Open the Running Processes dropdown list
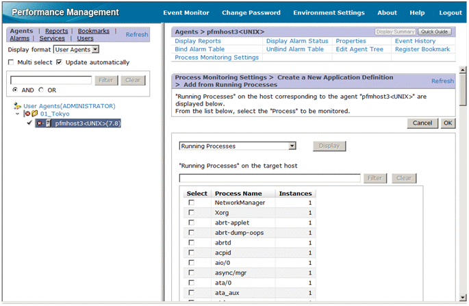This screenshot has width=469, height=306. (237, 146)
